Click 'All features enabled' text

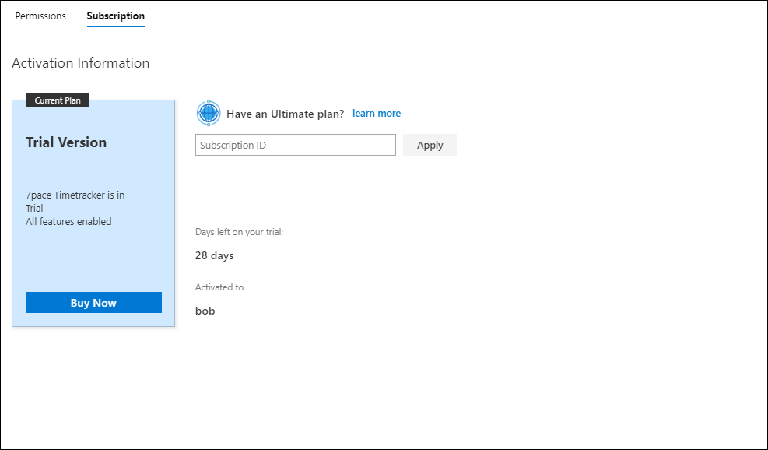pyautogui.click(x=68, y=222)
